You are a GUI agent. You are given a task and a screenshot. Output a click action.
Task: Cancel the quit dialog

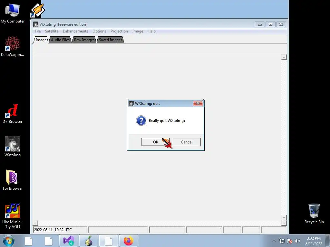pyautogui.click(x=187, y=142)
